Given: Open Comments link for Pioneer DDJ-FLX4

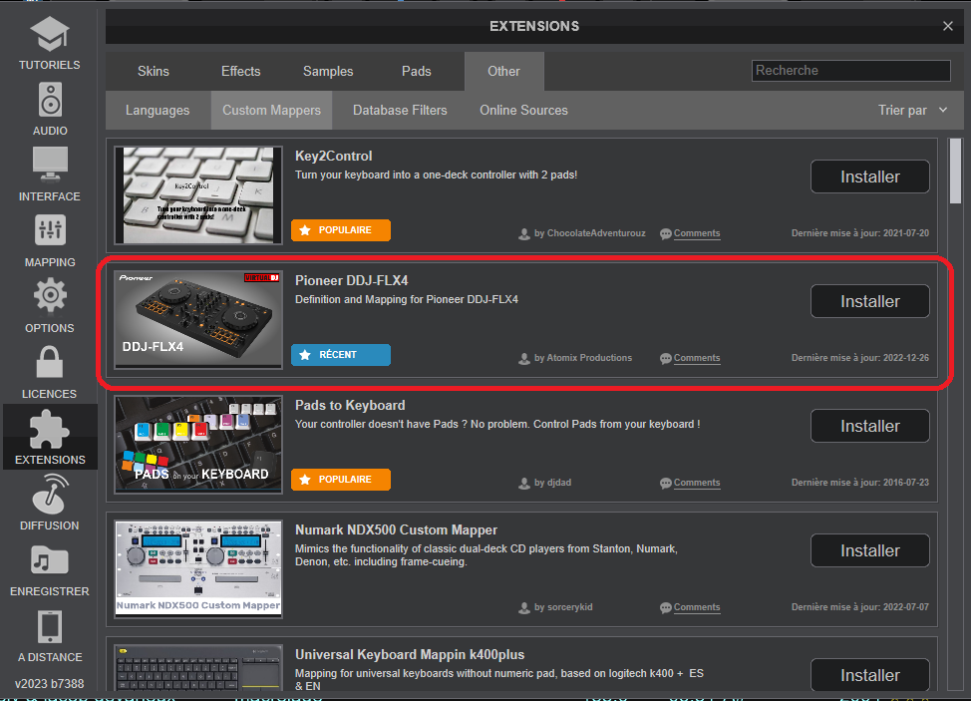Looking at the screenshot, I should pos(697,358).
